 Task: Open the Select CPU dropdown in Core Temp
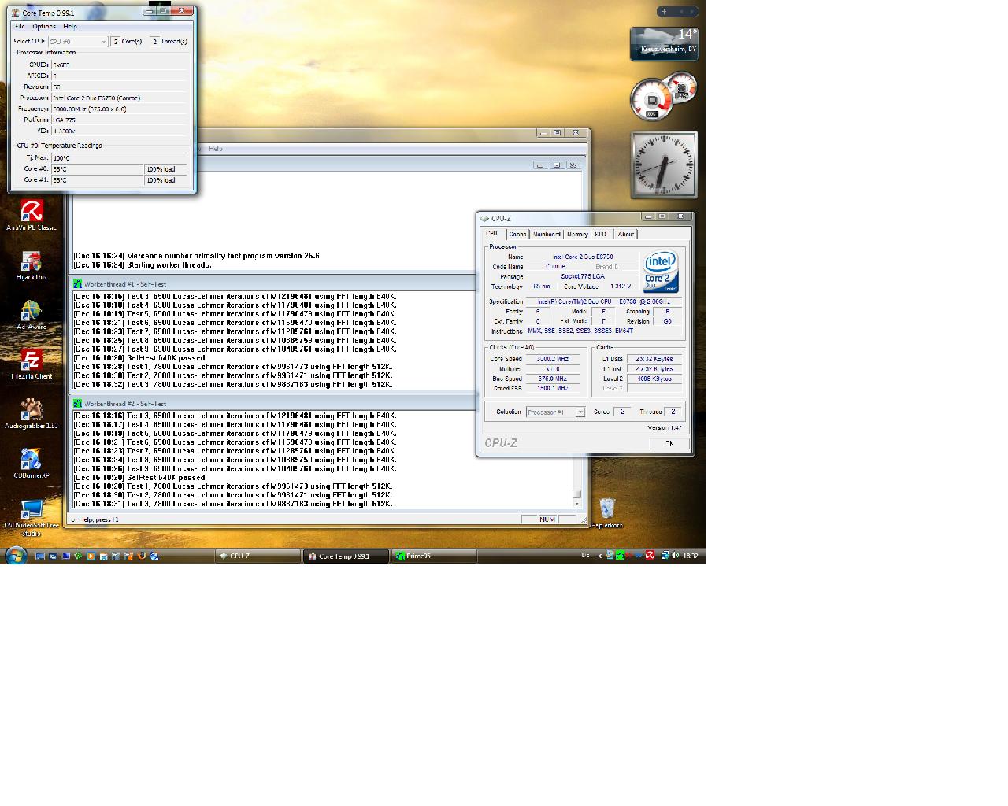click(78, 41)
